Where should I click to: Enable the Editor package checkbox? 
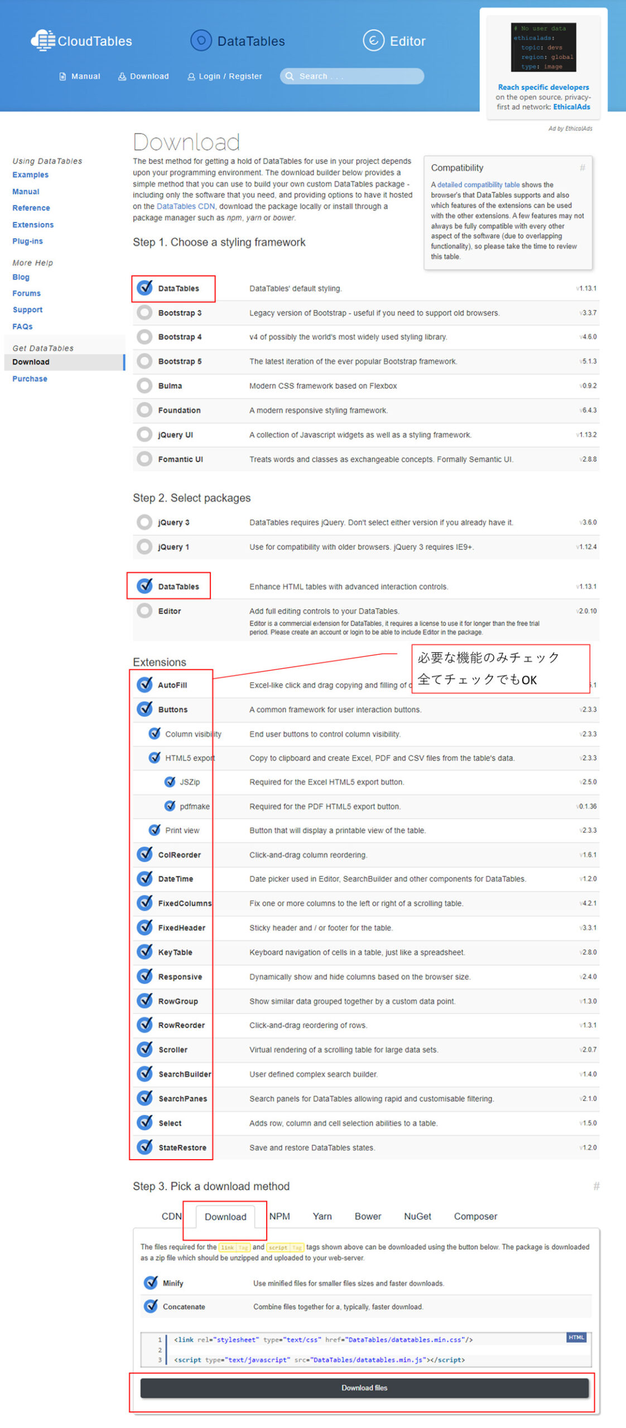click(145, 611)
